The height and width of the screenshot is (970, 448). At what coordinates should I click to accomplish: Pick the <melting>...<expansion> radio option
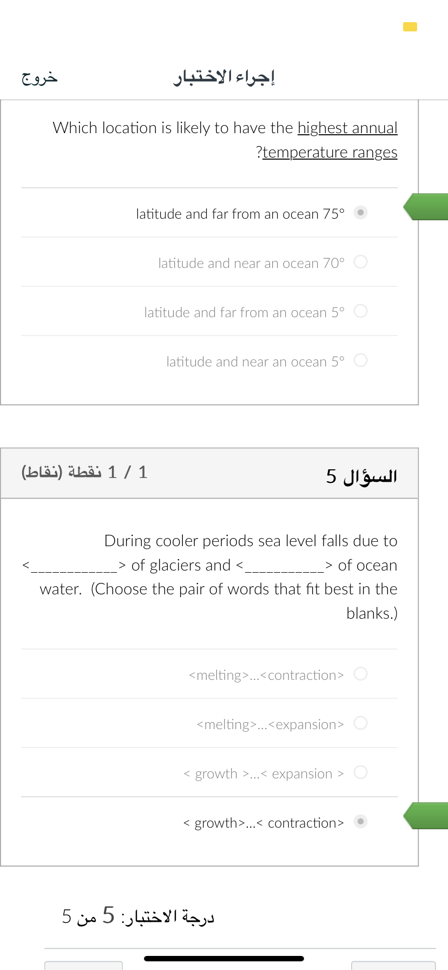coord(360,723)
